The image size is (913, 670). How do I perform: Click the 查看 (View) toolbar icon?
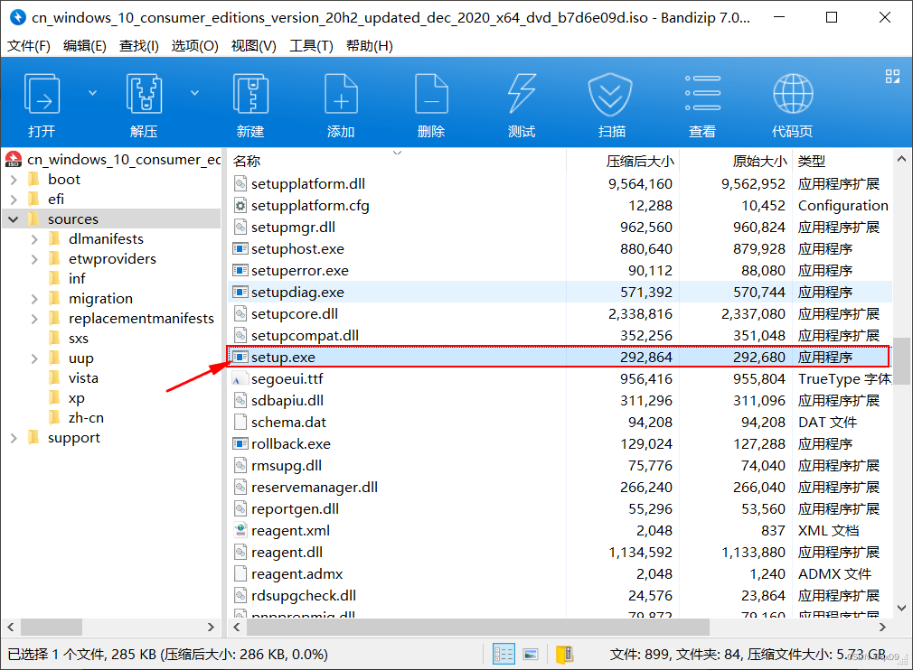(702, 99)
